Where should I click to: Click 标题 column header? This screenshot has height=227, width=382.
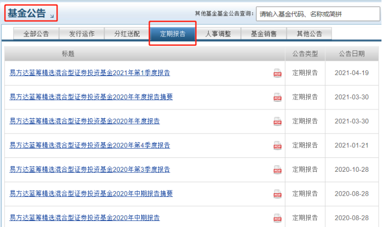68,54
